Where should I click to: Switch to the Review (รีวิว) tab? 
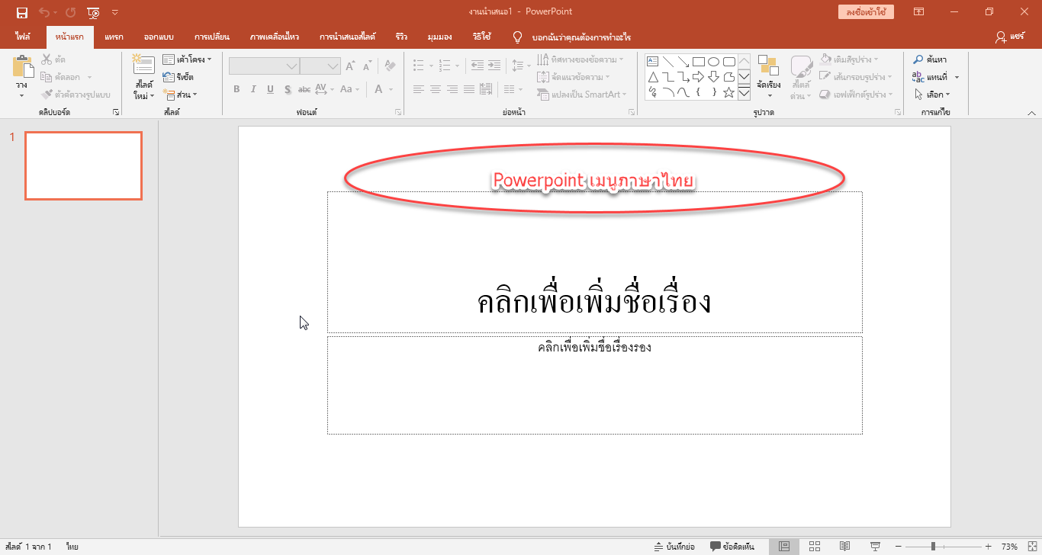point(401,36)
